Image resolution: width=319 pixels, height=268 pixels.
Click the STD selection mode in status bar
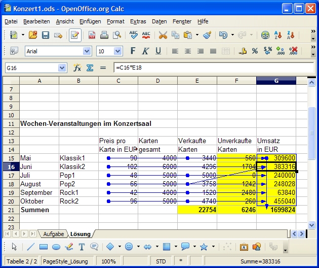point(161,261)
